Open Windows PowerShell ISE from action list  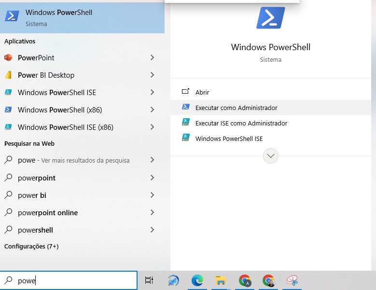[271, 138]
